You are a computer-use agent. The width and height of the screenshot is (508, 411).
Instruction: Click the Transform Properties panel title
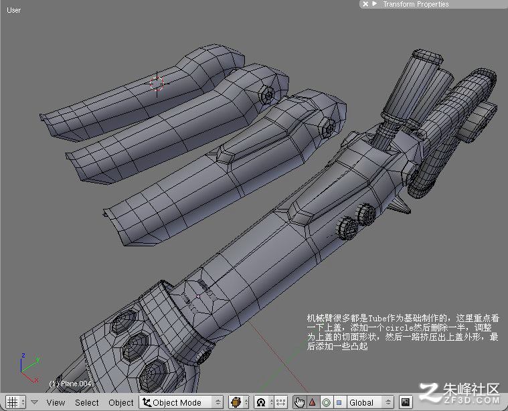tap(416, 4)
